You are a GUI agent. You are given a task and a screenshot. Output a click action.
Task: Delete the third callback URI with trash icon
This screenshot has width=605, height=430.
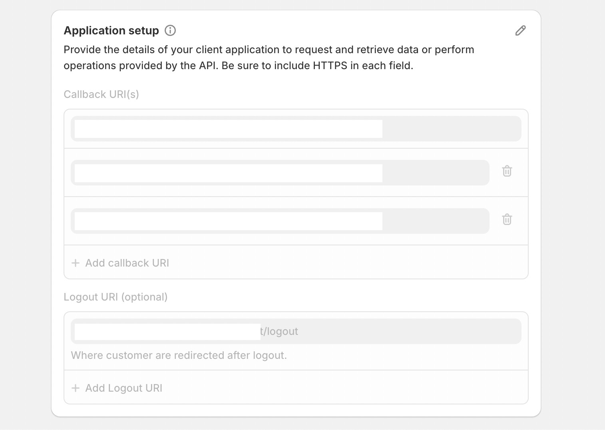tap(507, 219)
